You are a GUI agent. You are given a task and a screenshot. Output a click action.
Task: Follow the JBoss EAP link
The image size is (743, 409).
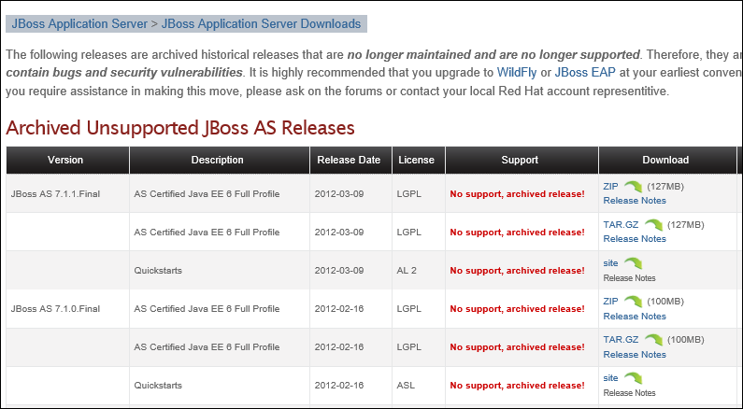coord(585,73)
